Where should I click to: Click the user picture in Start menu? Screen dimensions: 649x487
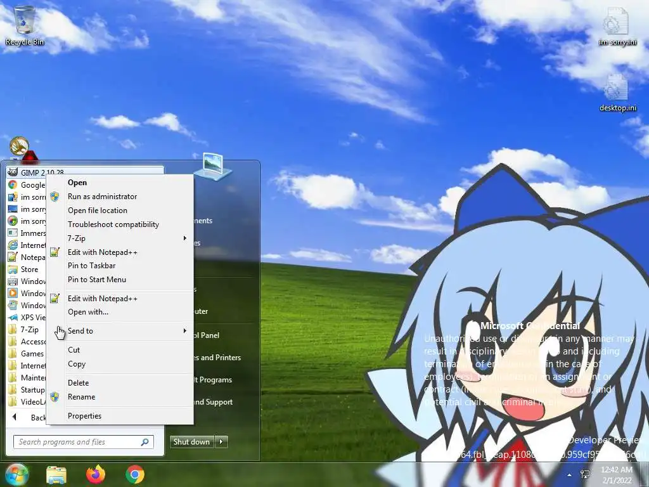(x=214, y=167)
